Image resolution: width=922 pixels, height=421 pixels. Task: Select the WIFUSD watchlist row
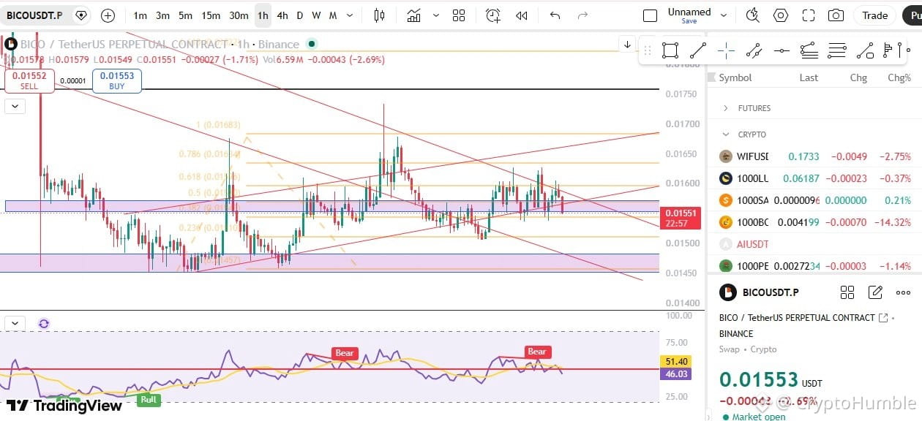[x=814, y=156]
